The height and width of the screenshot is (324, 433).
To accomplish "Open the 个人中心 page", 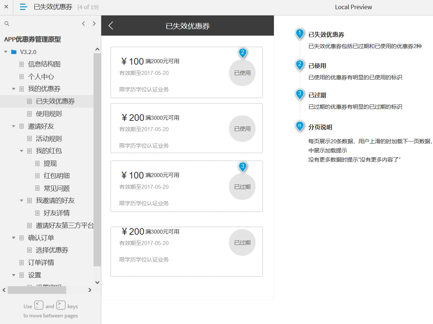I will pyautogui.click(x=41, y=76).
